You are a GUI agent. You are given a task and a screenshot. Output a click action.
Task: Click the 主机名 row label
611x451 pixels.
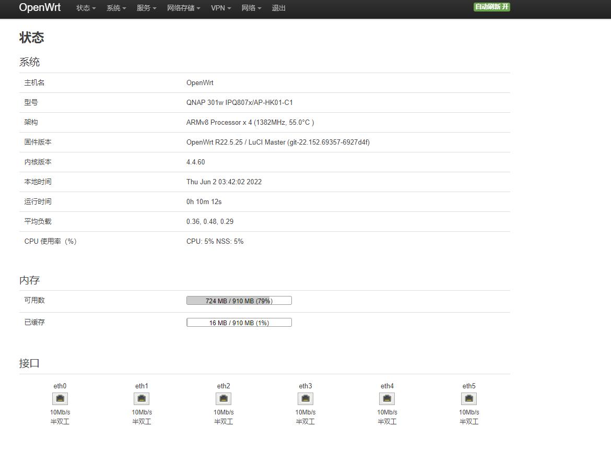[34, 82]
